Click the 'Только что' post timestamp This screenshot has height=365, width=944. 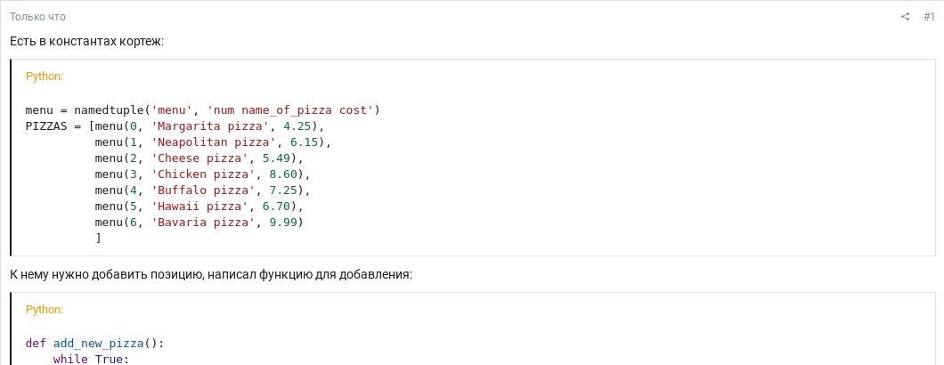pyautogui.click(x=37, y=17)
